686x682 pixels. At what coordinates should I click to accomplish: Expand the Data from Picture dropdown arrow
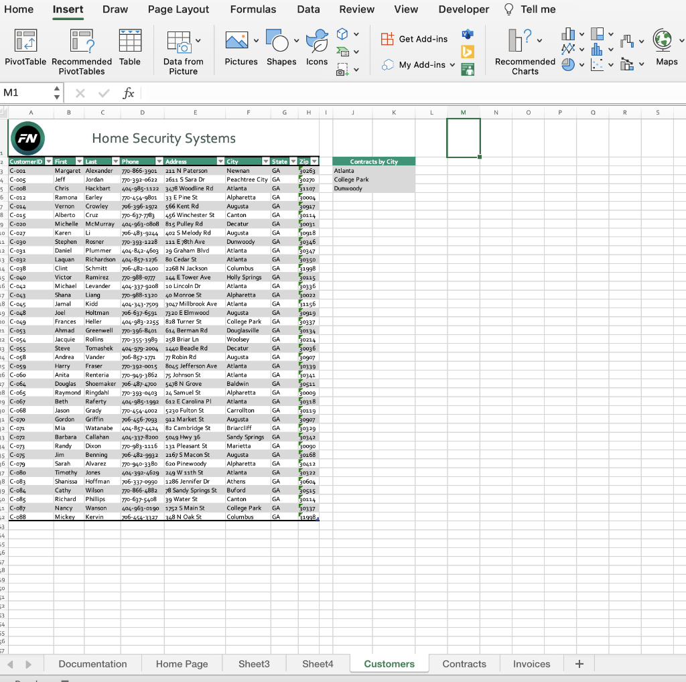198,41
